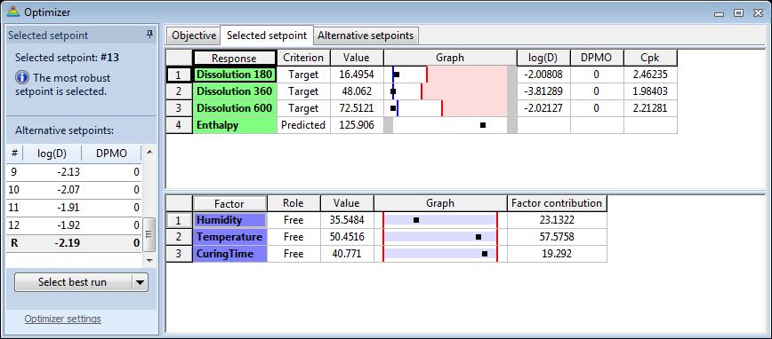Click the Response column header
The width and height of the screenshot is (772, 339).
pos(235,58)
